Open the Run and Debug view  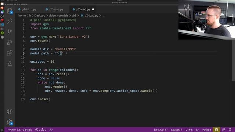10,42
